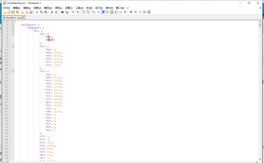Click the Copy toolbar icon
264x163 pixels.
[41, 12]
